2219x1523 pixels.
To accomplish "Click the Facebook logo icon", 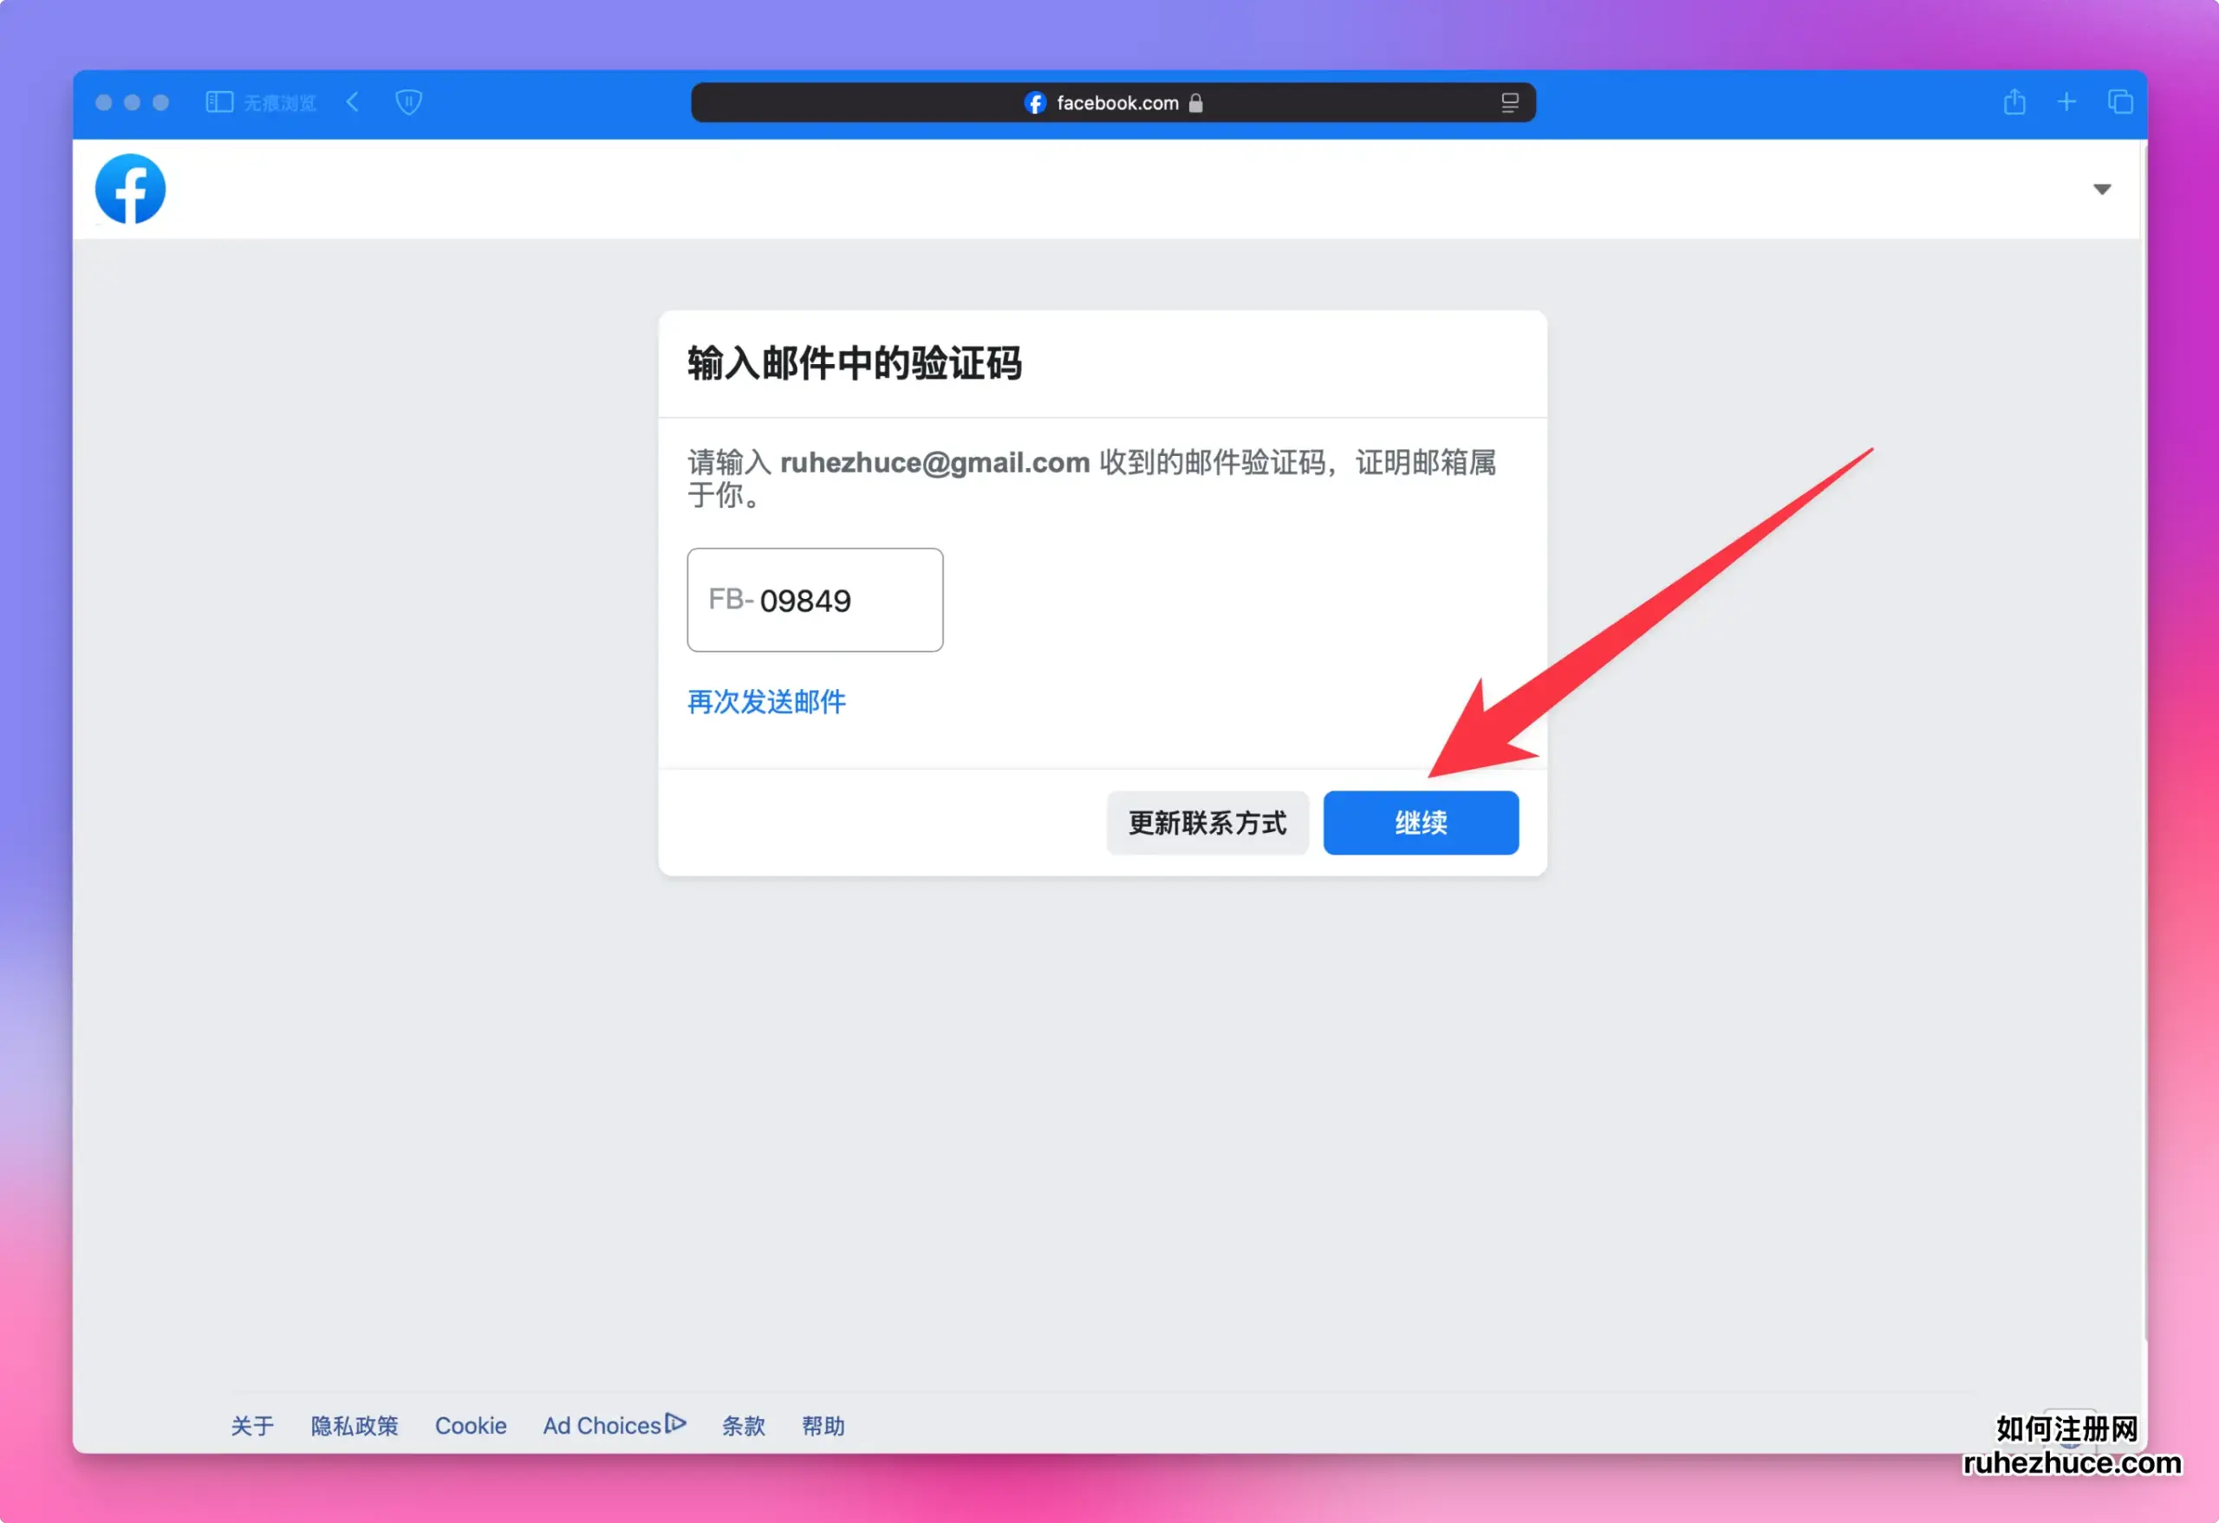I will (x=132, y=189).
